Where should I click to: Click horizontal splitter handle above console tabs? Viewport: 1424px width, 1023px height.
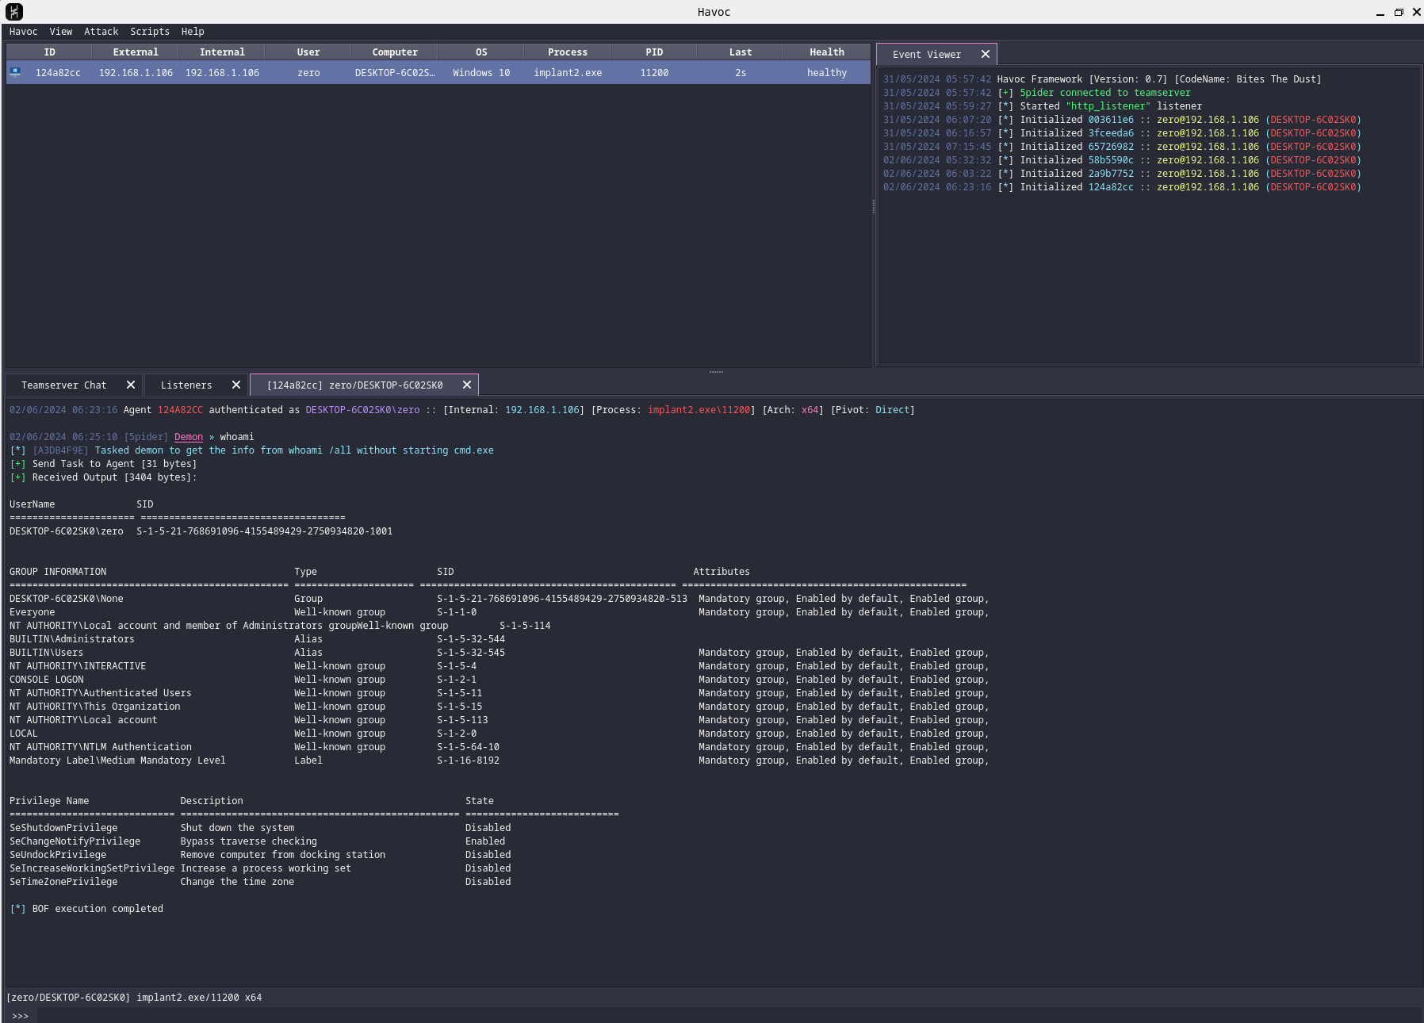716,371
